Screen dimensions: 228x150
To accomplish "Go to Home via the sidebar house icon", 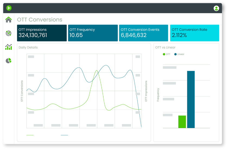I will (x=9, y=20).
